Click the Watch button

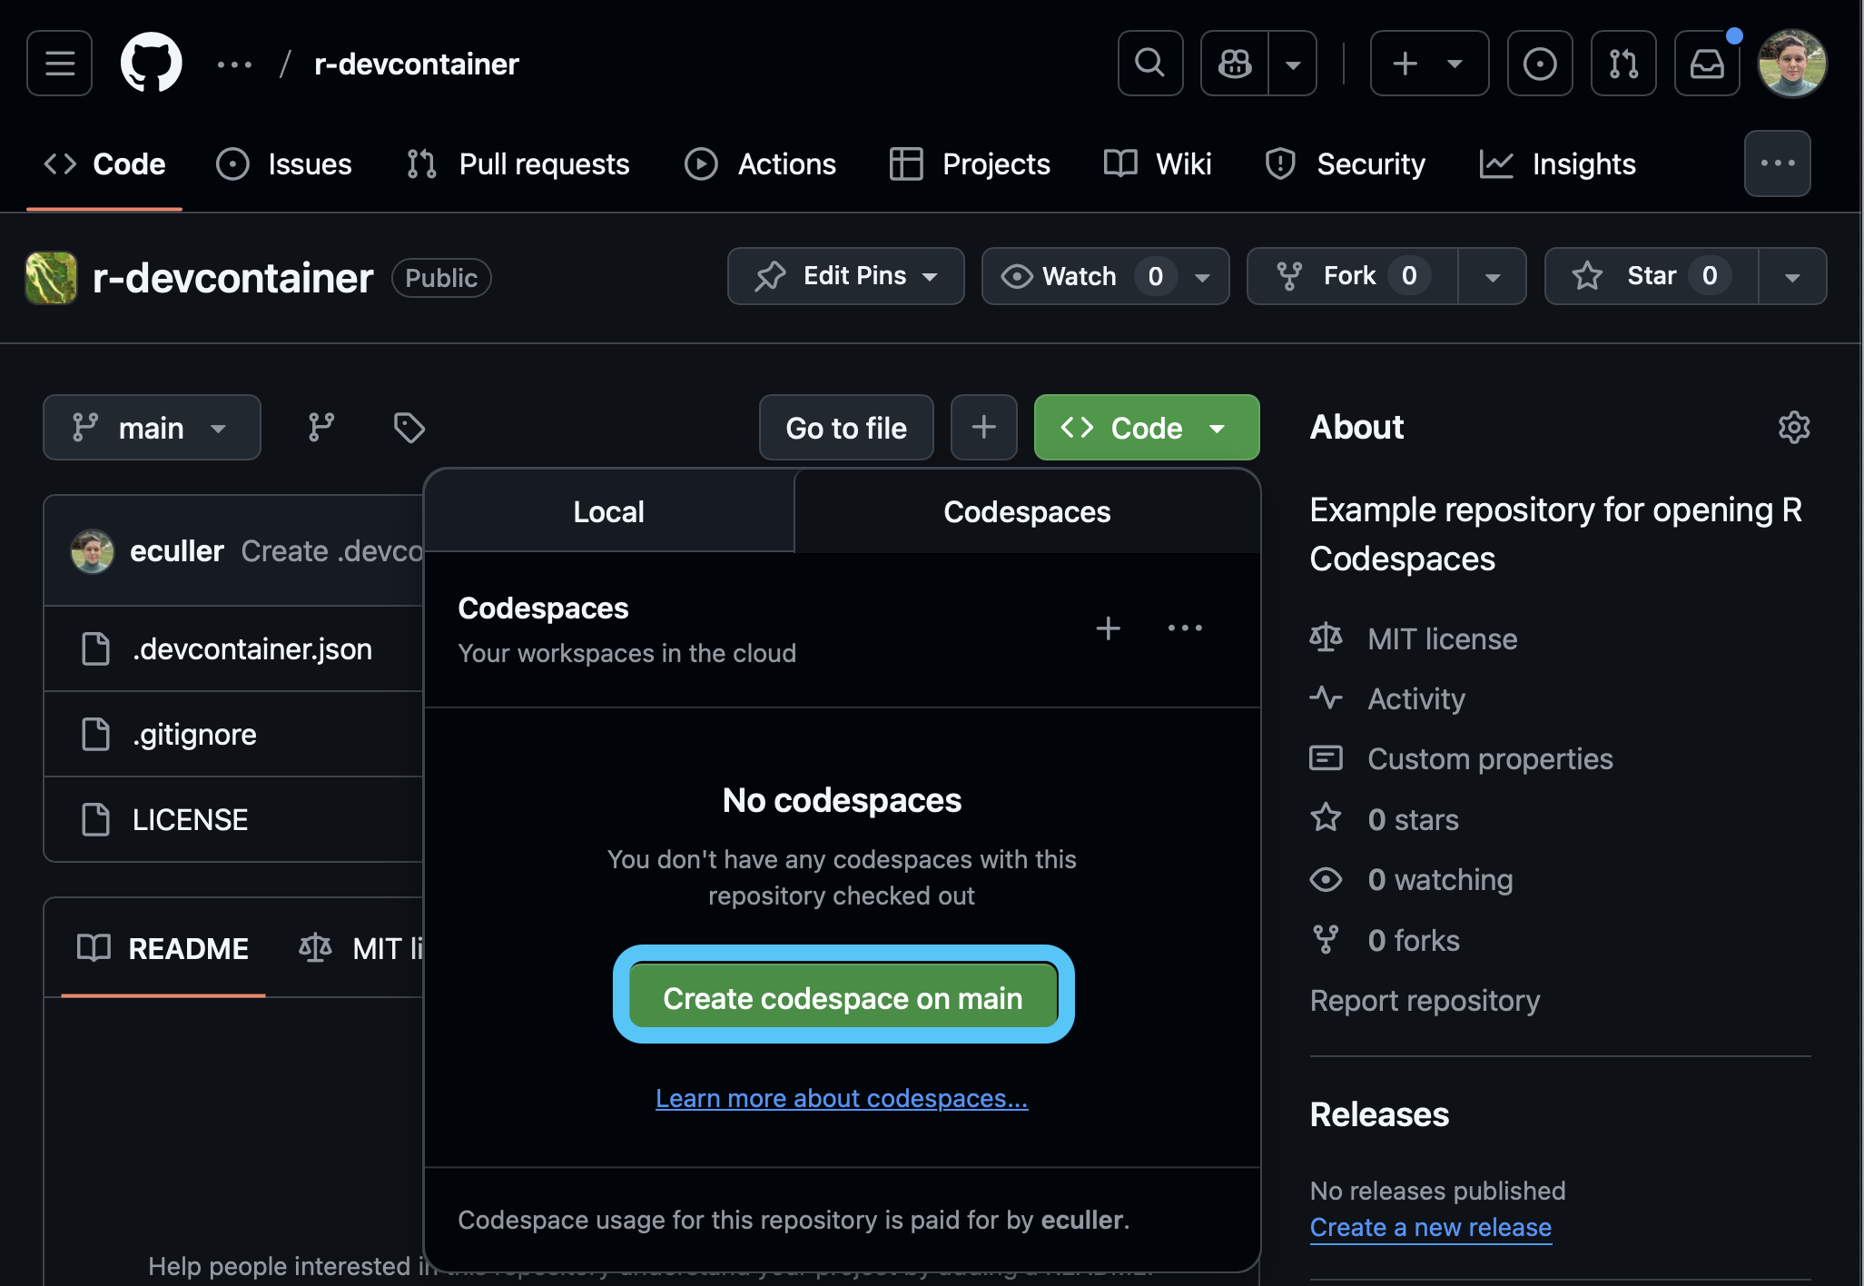[x=1080, y=276]
